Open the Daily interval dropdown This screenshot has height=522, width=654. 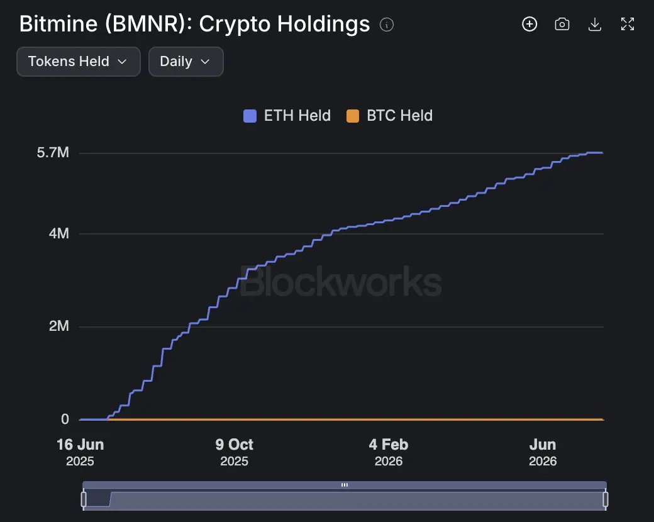(186, 62)
